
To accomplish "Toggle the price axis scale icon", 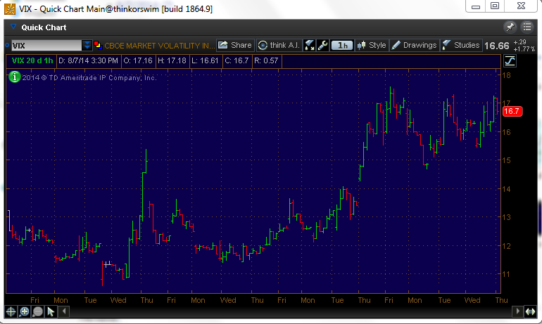I will click(510, 60).
